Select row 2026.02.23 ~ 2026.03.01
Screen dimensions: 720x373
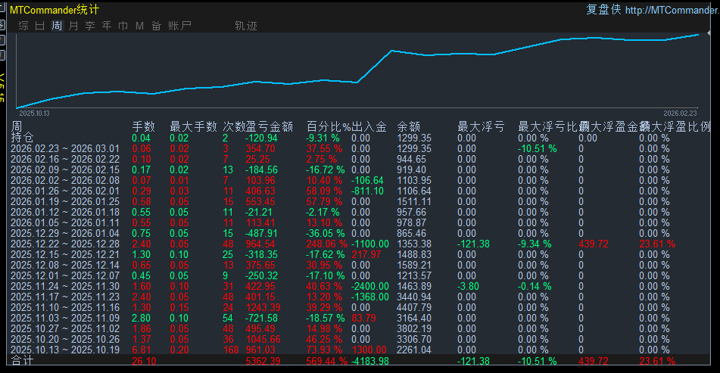(x=65, y=148)
